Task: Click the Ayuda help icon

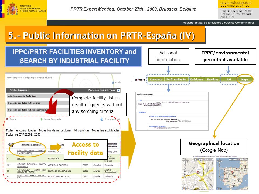Action: click(113, 83)
